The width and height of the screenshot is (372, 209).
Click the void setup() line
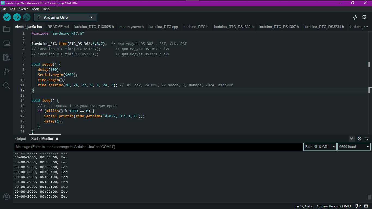46,64
